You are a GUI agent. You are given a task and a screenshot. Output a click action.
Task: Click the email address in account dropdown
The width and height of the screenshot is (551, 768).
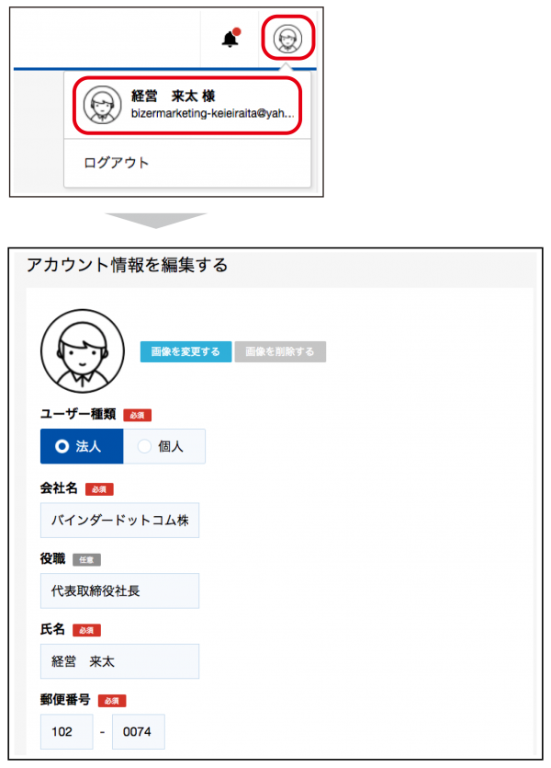213,114
